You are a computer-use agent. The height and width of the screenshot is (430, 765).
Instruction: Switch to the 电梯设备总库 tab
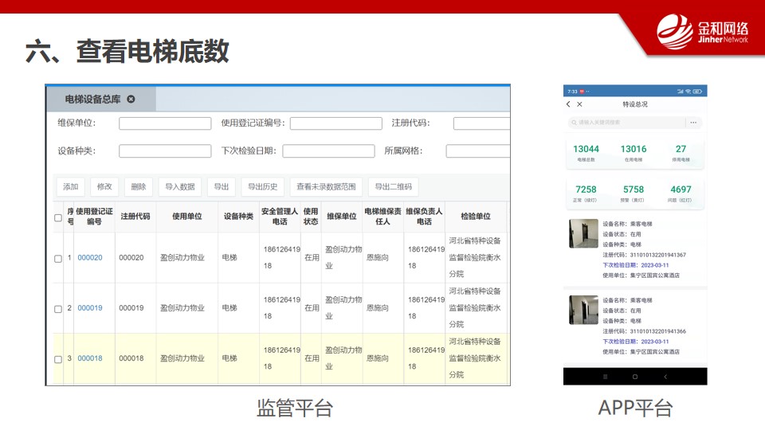click(92, 100)
